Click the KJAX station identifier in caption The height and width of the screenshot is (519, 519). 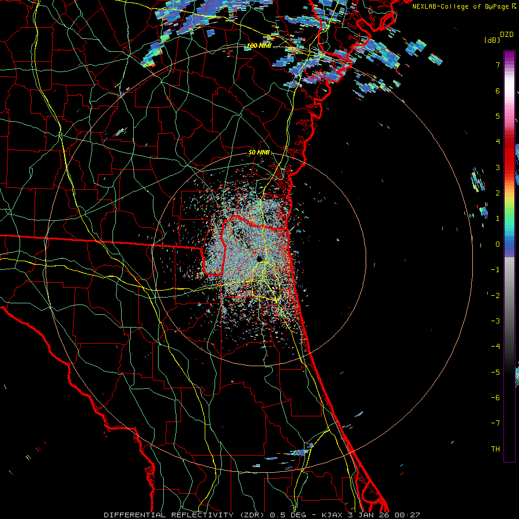pos(332,515)
